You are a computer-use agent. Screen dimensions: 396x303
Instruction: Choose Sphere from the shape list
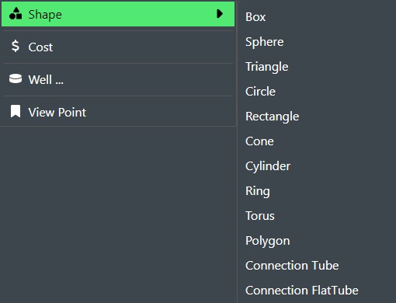click(265, 42)
